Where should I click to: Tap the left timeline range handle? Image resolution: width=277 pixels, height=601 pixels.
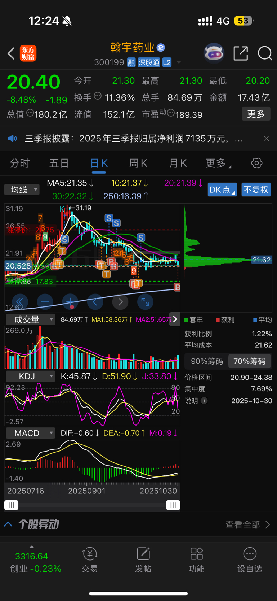(x=11, y=505)
